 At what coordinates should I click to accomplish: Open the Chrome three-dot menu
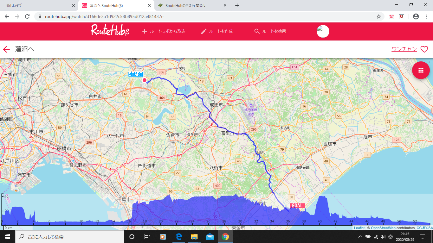tap(426, 16)
